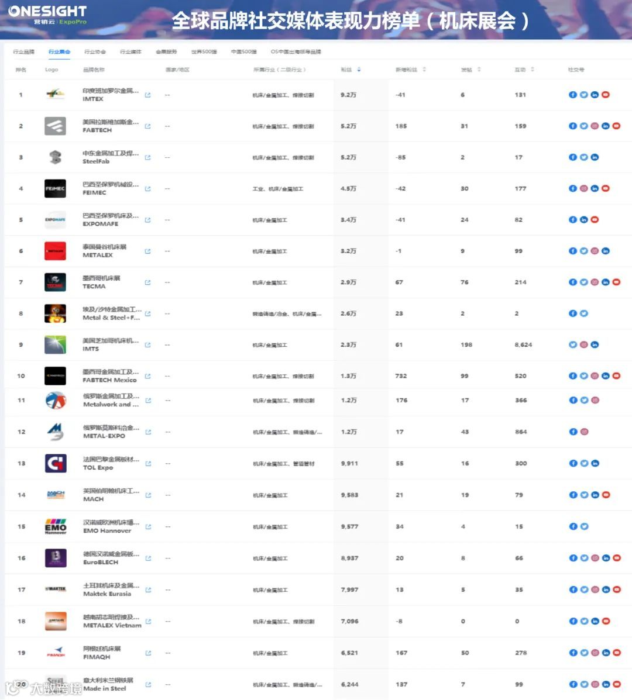This screenshot has width=632, height=700.
Task: Switch to 行业品牌 tab
Action: (x=23, y=52)
